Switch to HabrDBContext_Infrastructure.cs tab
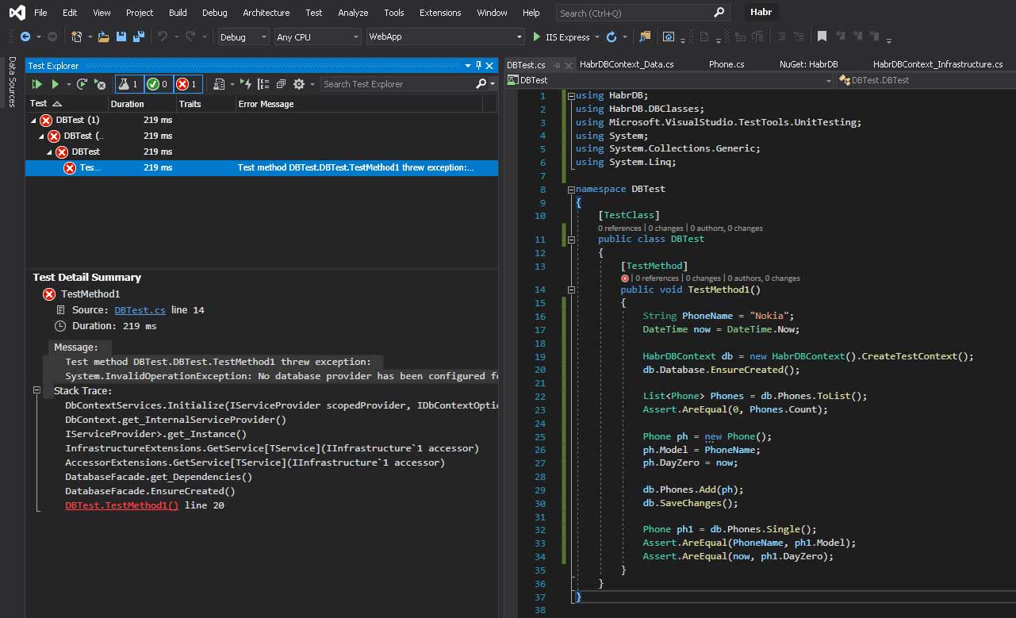Viewport: 1016px width, 618px height. click(937, 64)
